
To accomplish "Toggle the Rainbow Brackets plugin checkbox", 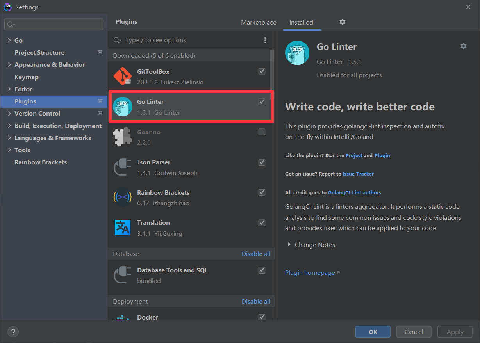I will click(x=262, y=192).
